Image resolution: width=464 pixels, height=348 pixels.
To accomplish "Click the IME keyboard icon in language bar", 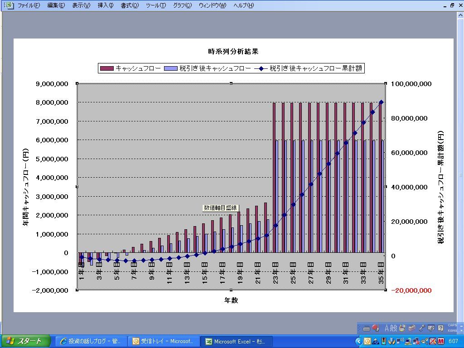I will tap(367, 328).
